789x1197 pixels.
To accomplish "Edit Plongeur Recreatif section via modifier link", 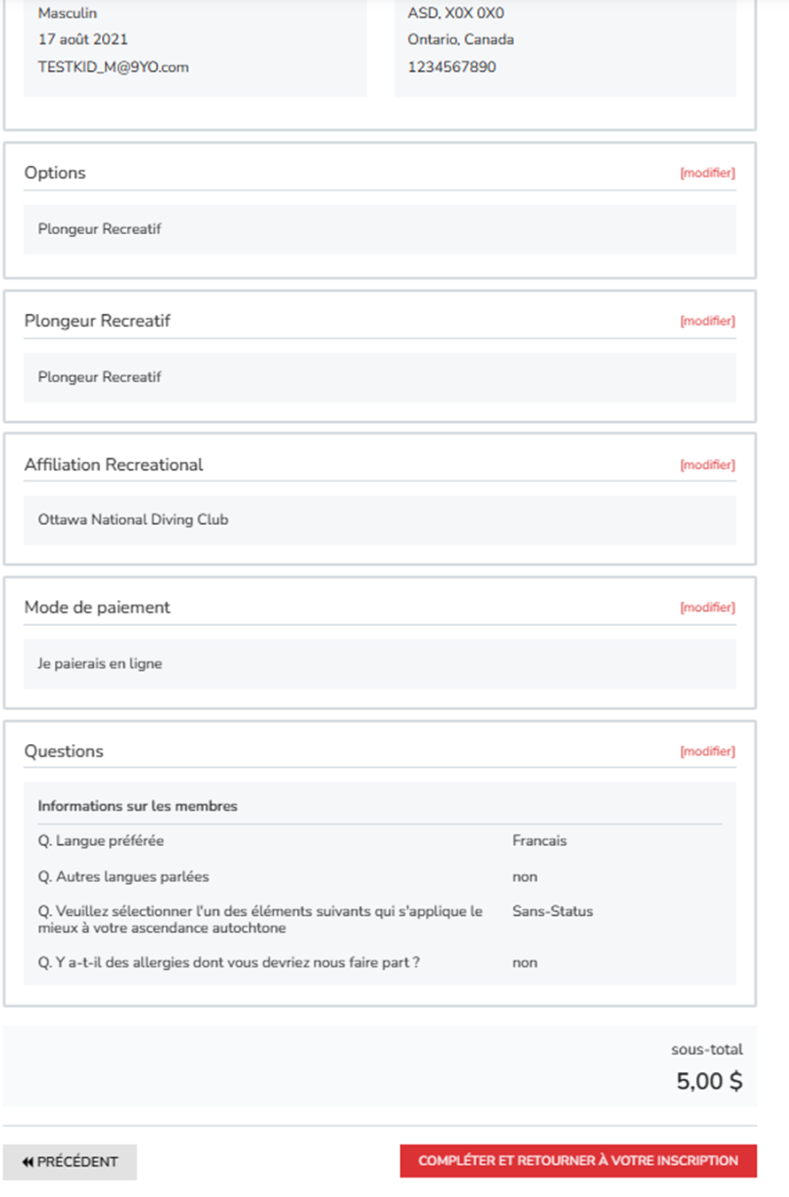I will [x=707, y=321].
